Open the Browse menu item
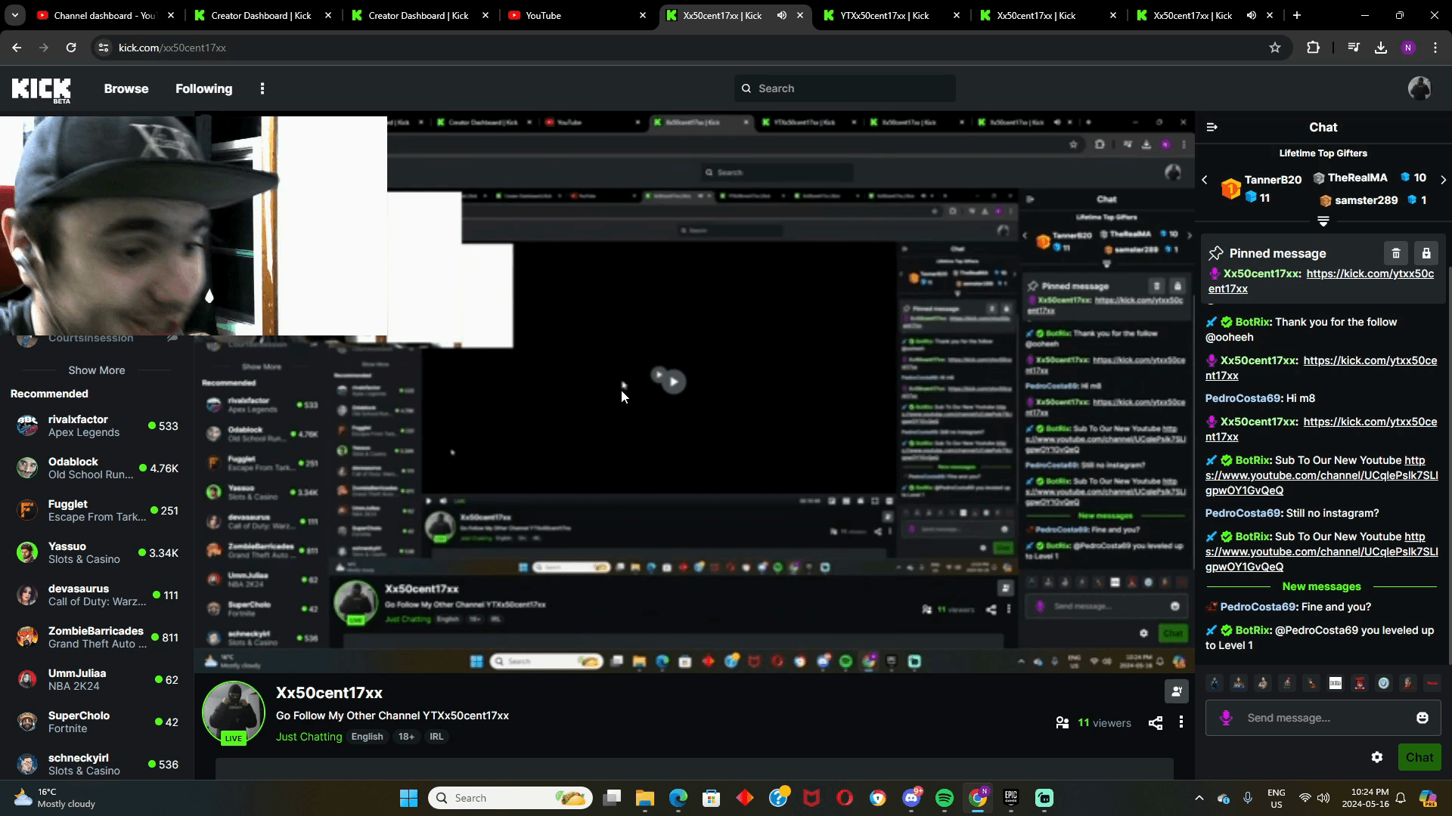1452x816 pixels. click(126, 88)
